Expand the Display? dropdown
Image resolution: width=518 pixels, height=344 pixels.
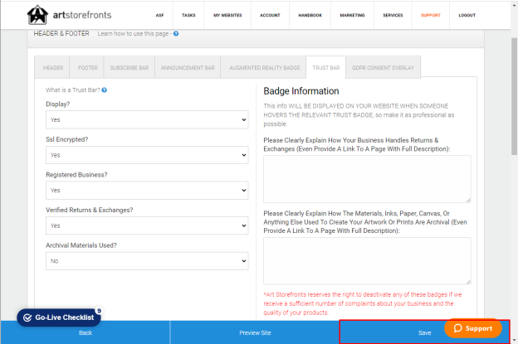[147, 119]
